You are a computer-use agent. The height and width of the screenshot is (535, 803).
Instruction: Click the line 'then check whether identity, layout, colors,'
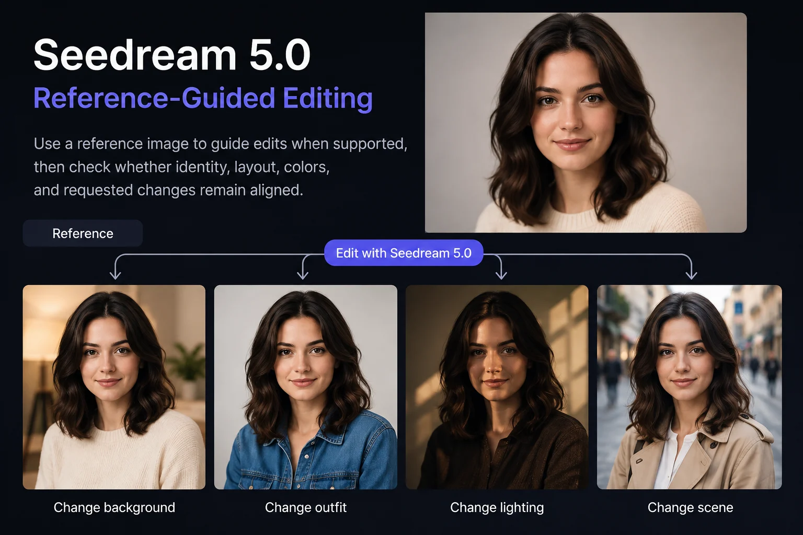[181, 167]
